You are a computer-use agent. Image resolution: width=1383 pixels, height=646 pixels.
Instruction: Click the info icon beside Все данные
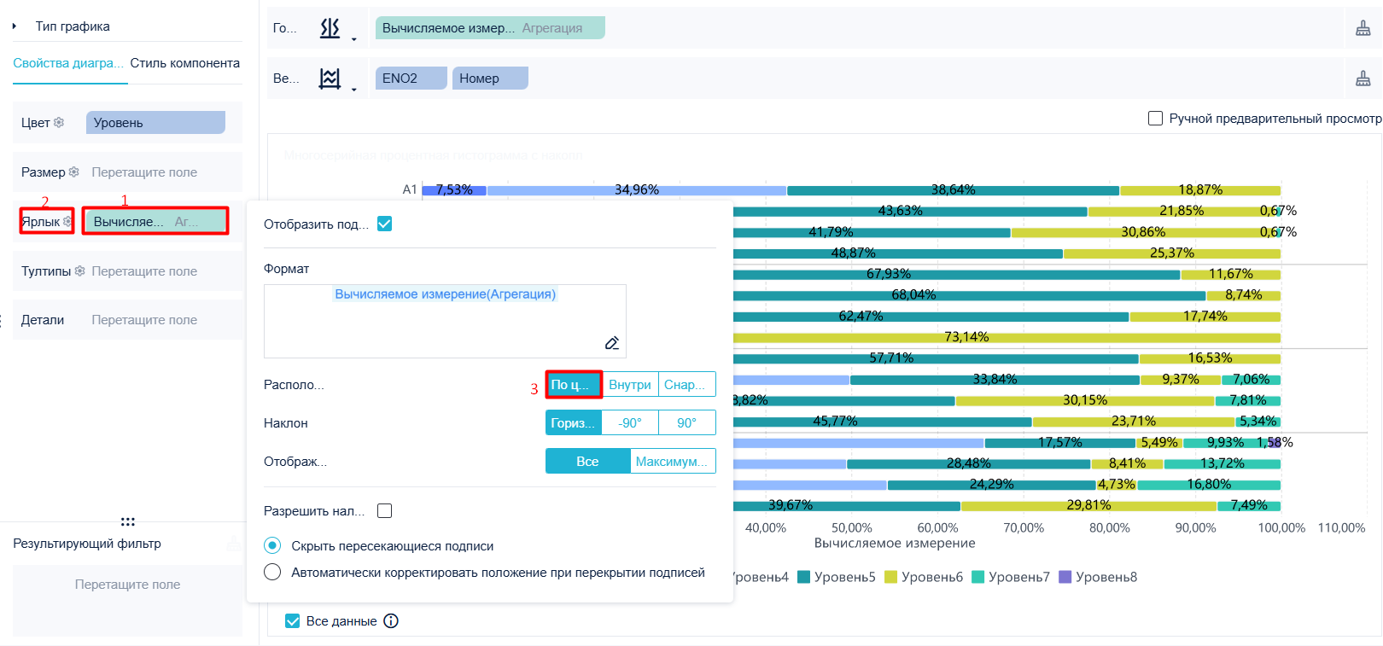click(x=391, y=620)
